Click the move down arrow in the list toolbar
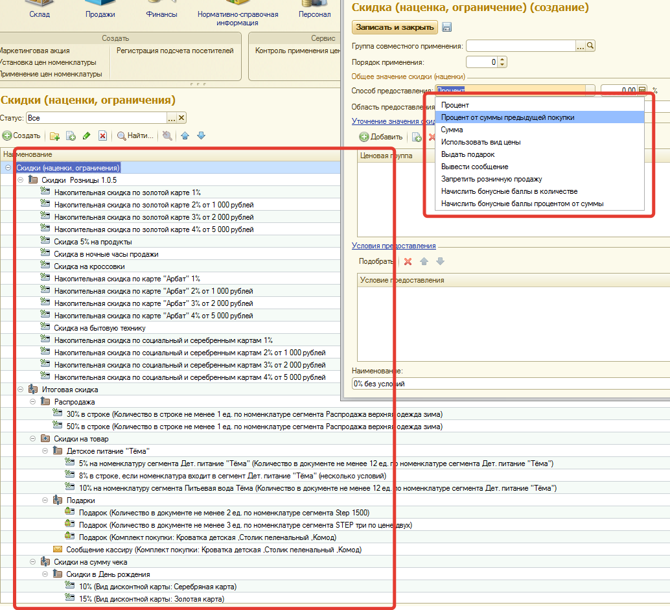The image size is (670, 610). pos(201,136)
